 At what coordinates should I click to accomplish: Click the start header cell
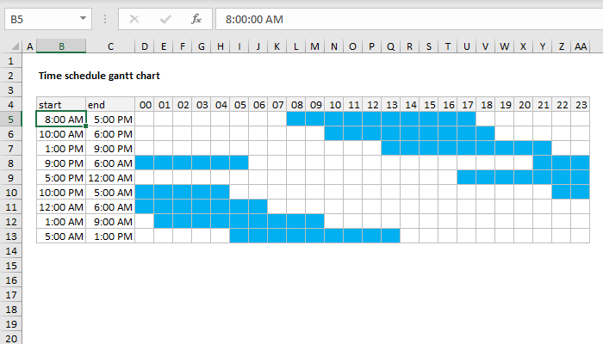61,104
